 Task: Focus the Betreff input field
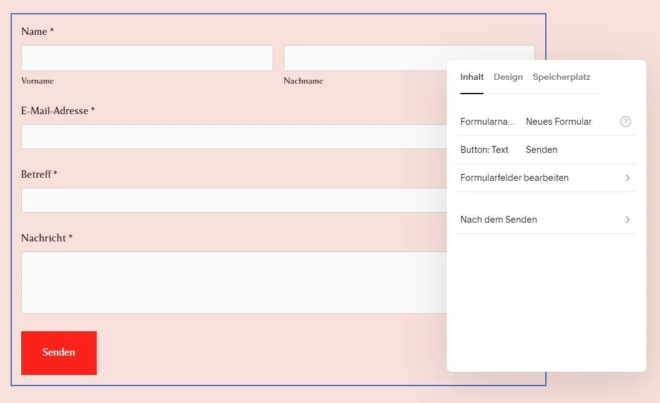[234, 200]
